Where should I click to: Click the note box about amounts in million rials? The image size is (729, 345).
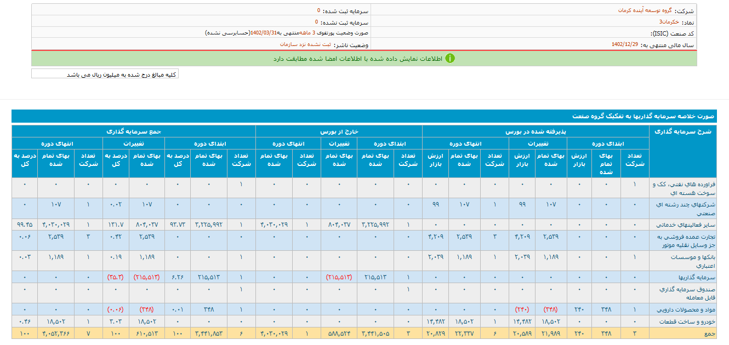coord(105,74)
